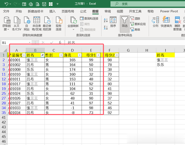Select cell containing A01008
Screen dimensions: 185x145
[17, 69]
